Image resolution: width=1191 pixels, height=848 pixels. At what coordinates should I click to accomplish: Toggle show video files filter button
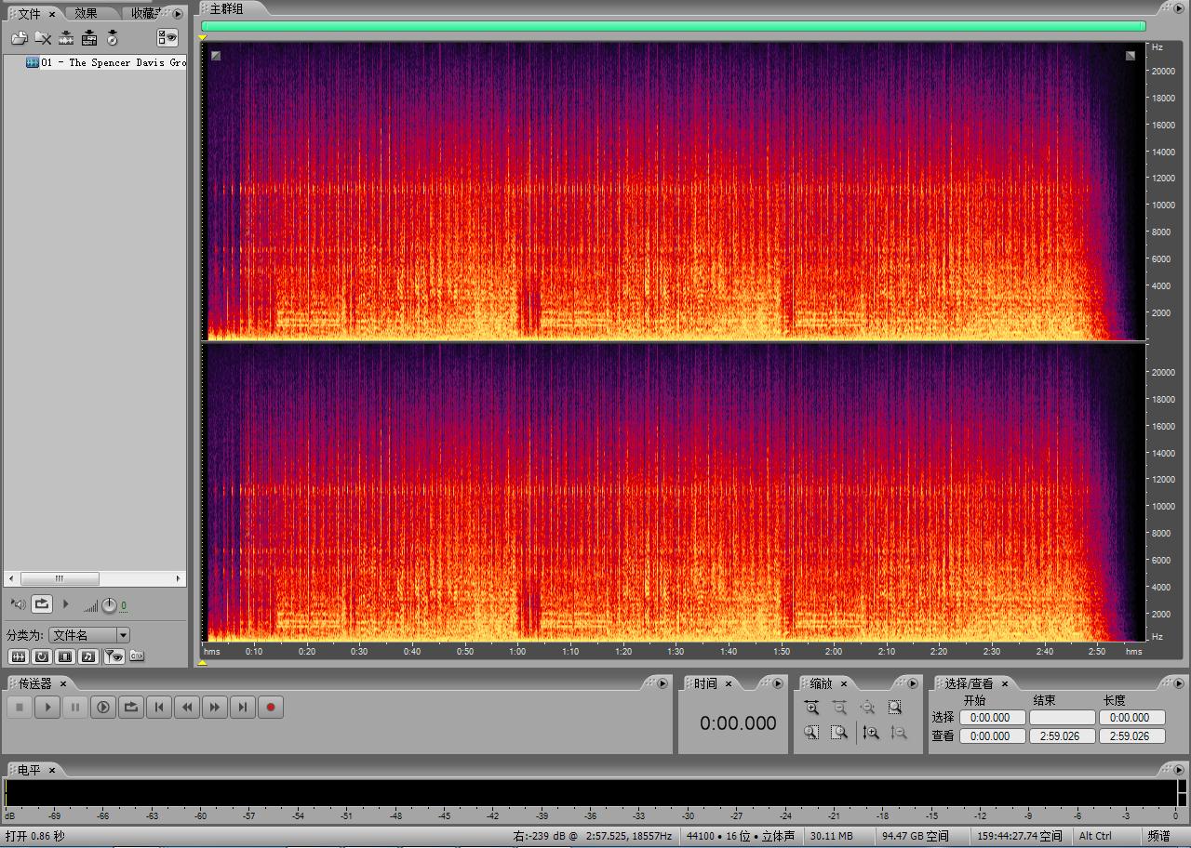[65, 656]
